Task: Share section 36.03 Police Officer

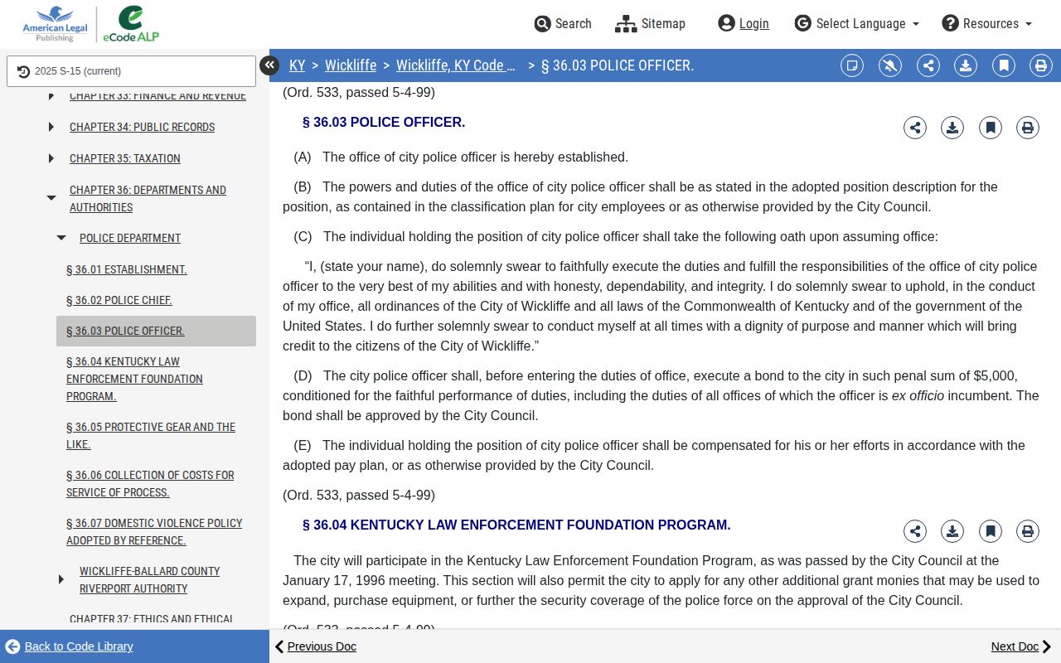Action: tap(915, 128)
